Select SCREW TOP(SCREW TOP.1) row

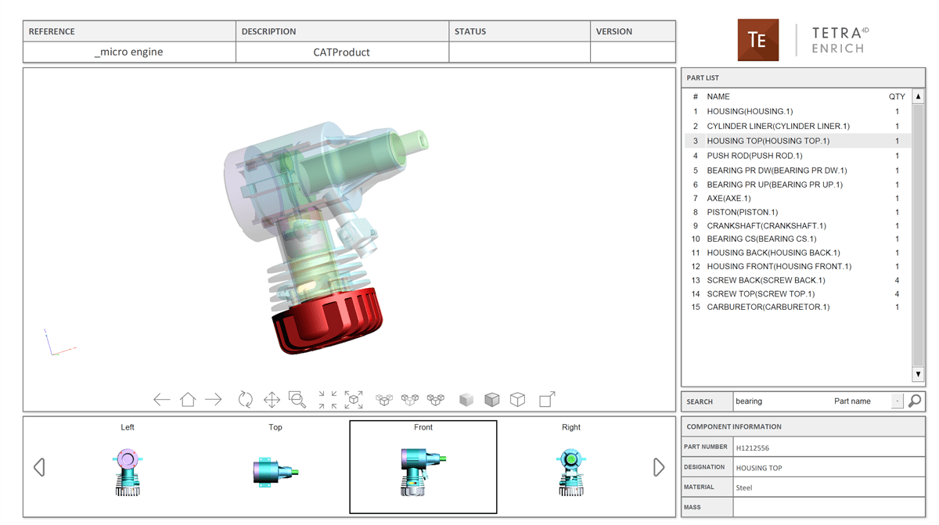tap(797, 294)
